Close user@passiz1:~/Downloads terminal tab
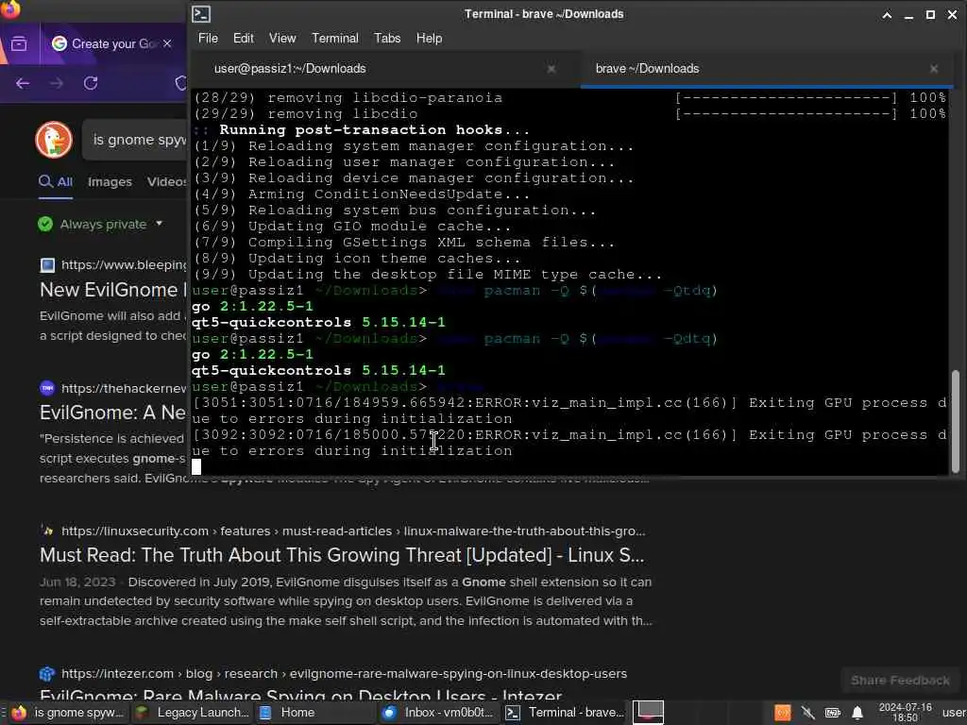Viewport: 967px width, 725px height. pyautogui.click(x=551, y=69)
